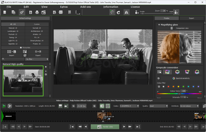This screenshot has height=132, width=206.
Task: Click the Larger zoom-in icon
Action: [x=176, y=12]
